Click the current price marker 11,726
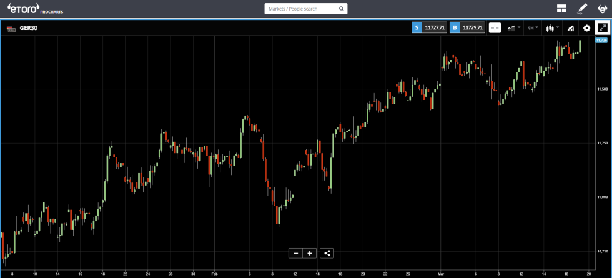The image size is (612, 278). 601,40
